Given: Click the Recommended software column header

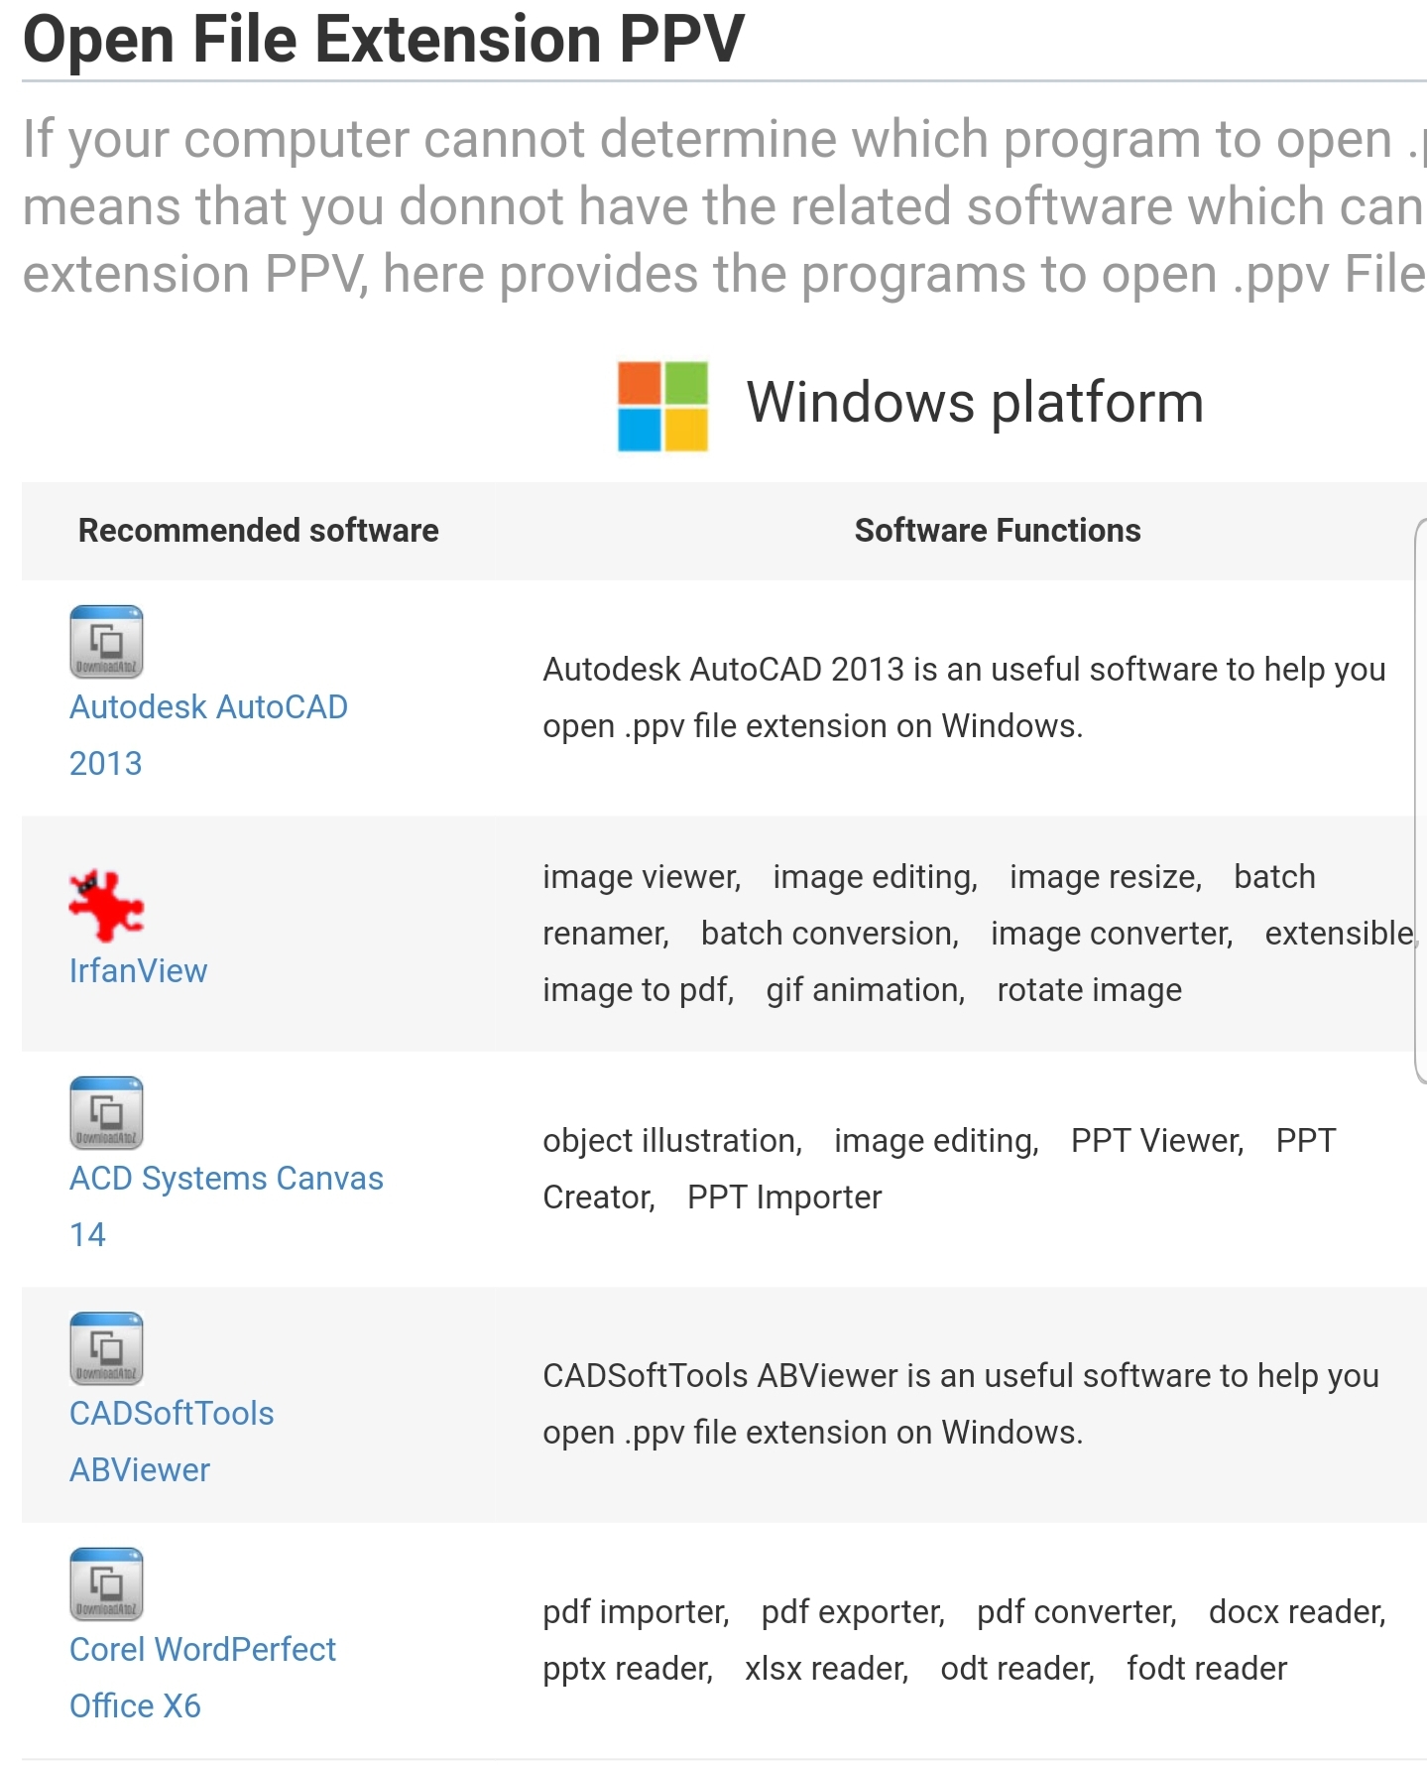Looking at the screenshot, I should coord(258,531).
